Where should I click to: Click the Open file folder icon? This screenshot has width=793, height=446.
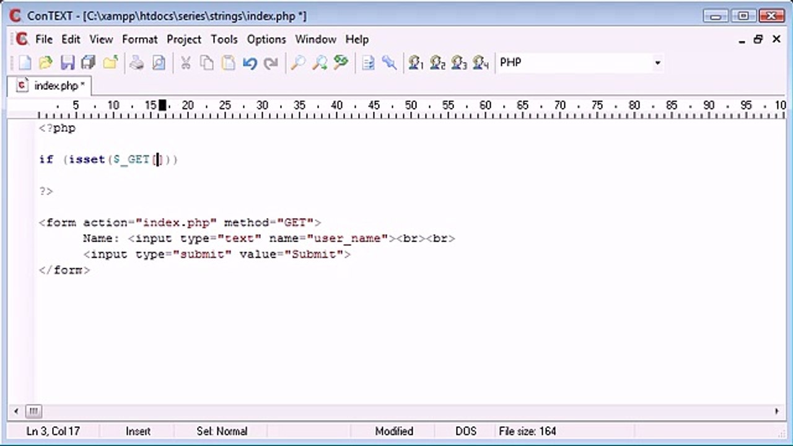[45, 63]
